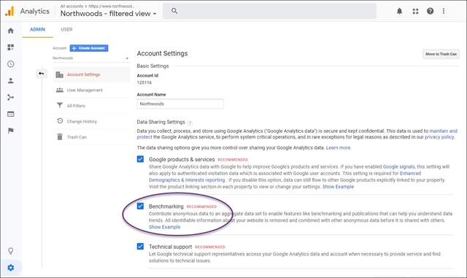This screenshot has width=467, height=278.
Task: Click Show Example under Google products
Action: point(338,187)
